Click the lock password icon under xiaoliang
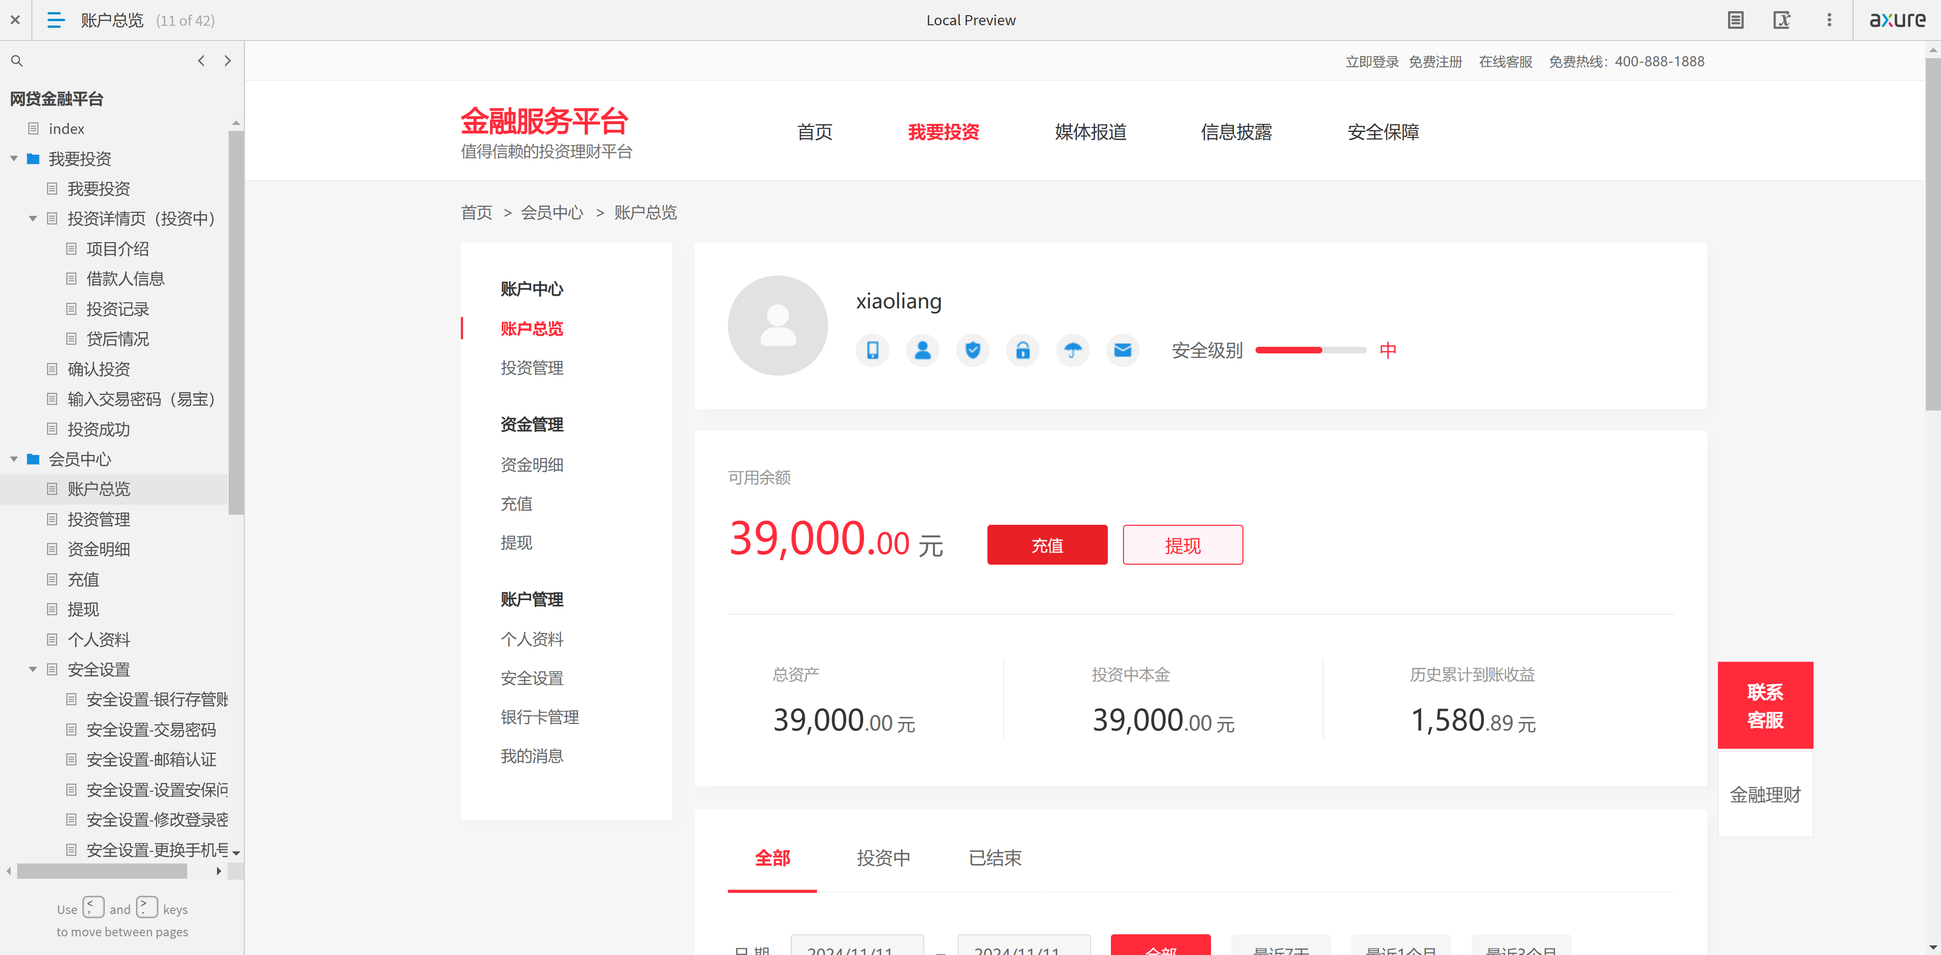 1022,350
